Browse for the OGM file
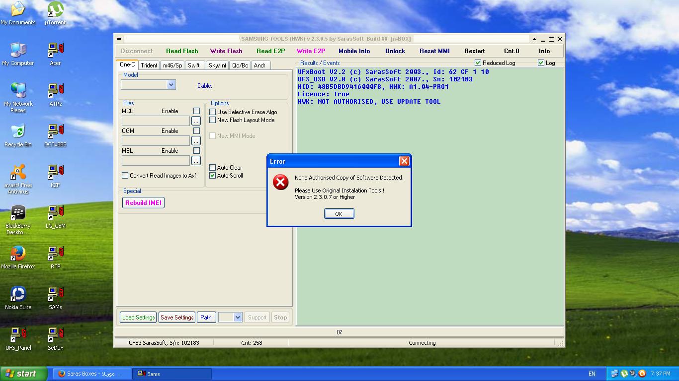This screenshot has width=679, height=381. pos(196,141)
